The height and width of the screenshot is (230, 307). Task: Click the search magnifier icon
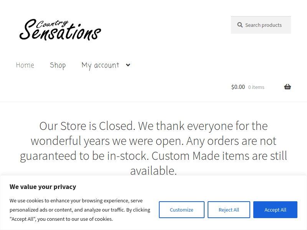coord(240,25)
